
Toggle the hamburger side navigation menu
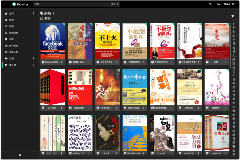[x=6, y=4]
